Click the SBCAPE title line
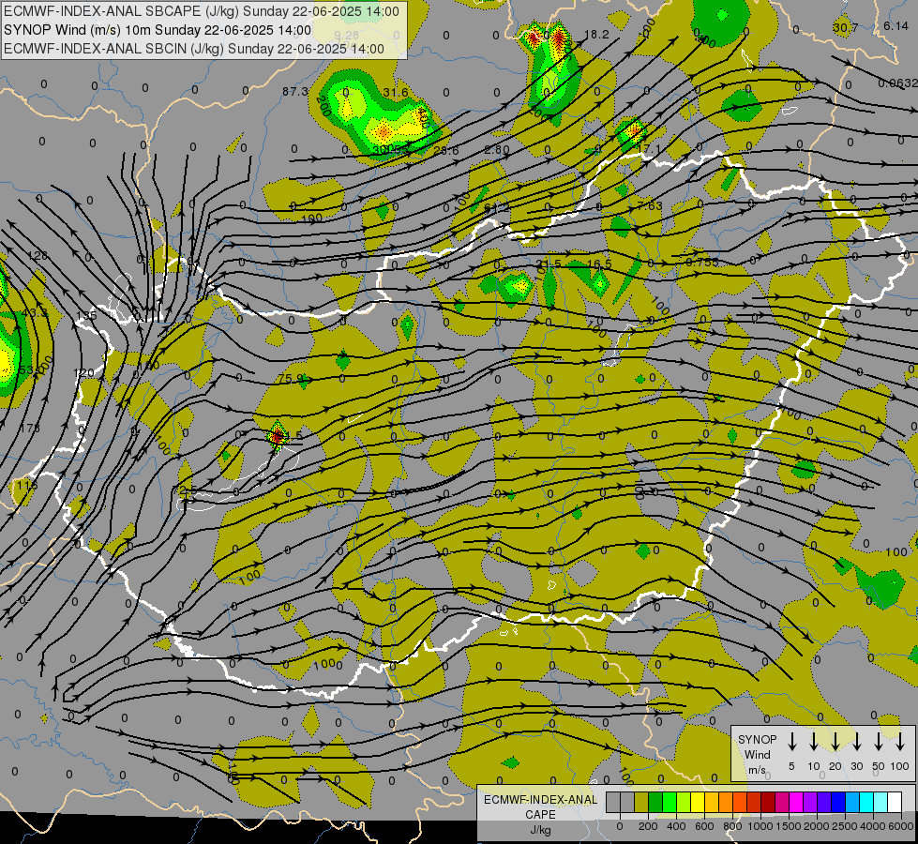Image resolution: width=918 pixels, height=844 pixels. [202, 11]
